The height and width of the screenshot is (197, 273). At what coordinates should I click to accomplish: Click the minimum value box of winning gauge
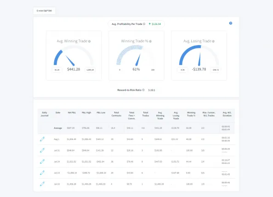(57, 70)
